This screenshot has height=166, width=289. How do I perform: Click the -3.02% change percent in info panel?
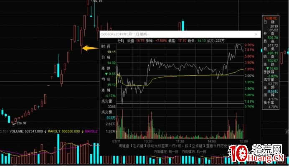[x=272, y=76]
